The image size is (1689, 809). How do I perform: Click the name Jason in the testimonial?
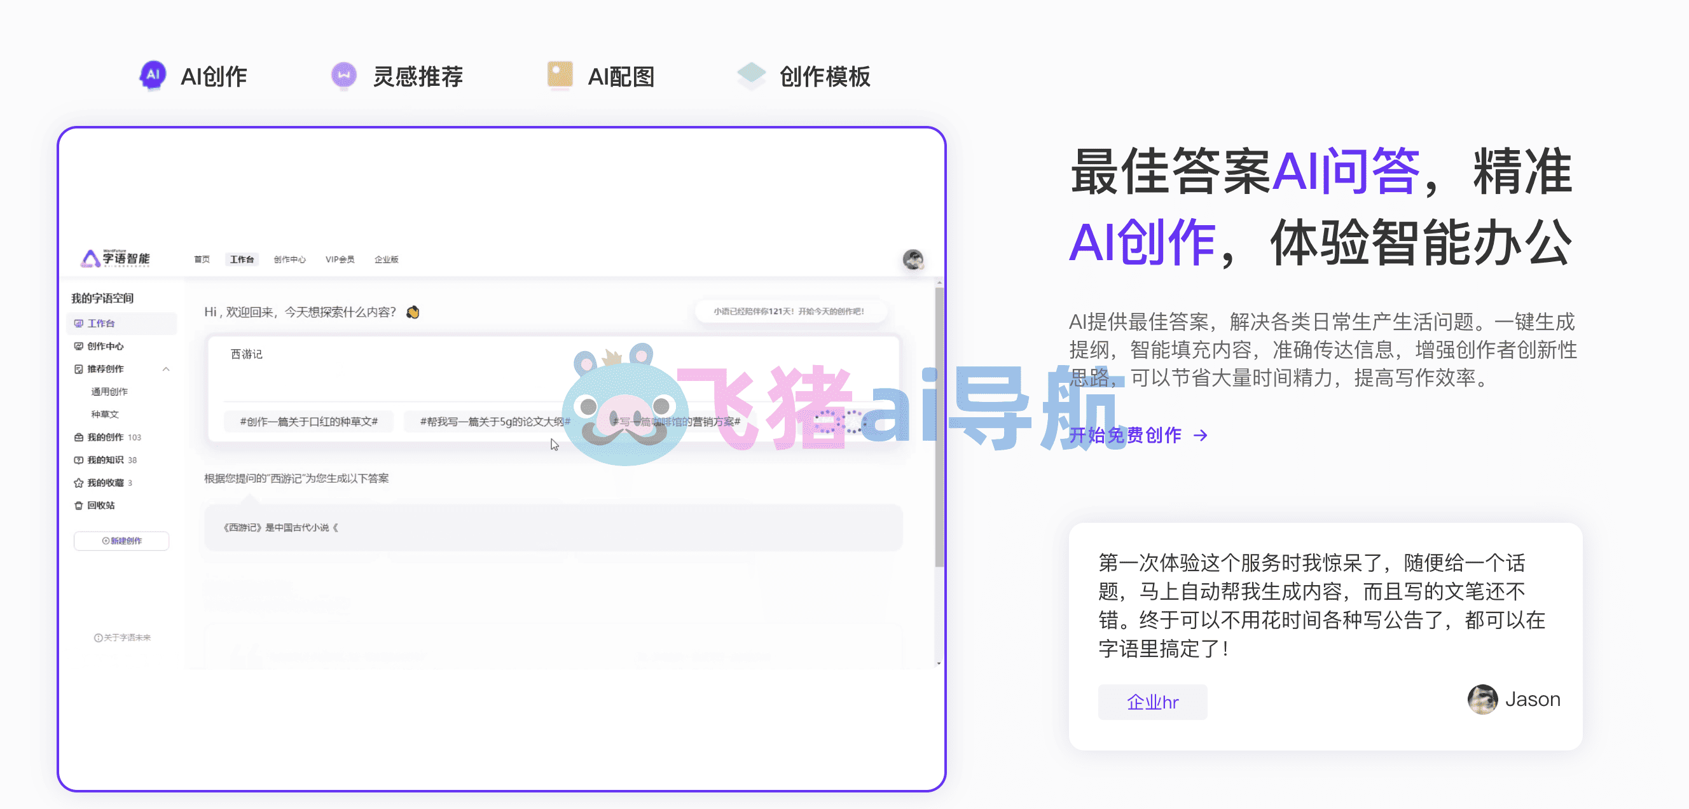(1533, 699)
